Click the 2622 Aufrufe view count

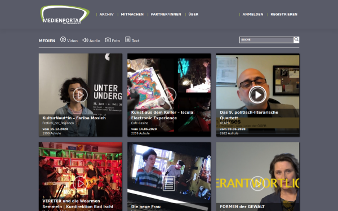[x=229, y=133]
